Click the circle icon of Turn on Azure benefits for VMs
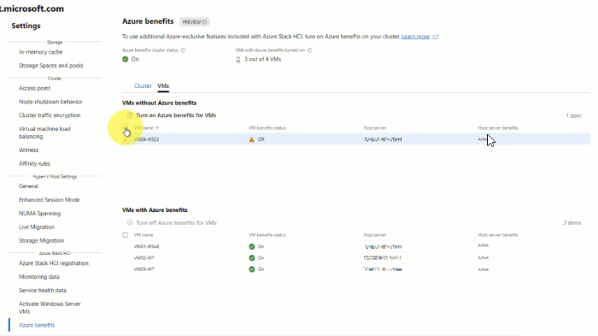 click(130, 115)
